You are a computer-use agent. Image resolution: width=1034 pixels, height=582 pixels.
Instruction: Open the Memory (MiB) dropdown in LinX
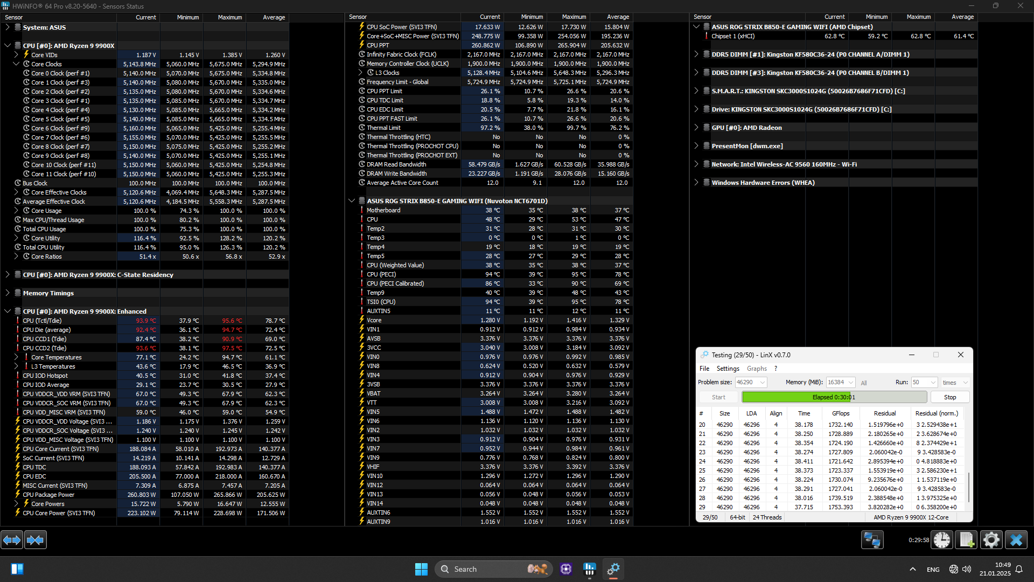pos(851,383)
